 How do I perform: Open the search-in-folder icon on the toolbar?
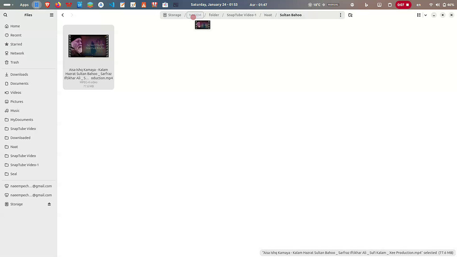click(351, 15)
